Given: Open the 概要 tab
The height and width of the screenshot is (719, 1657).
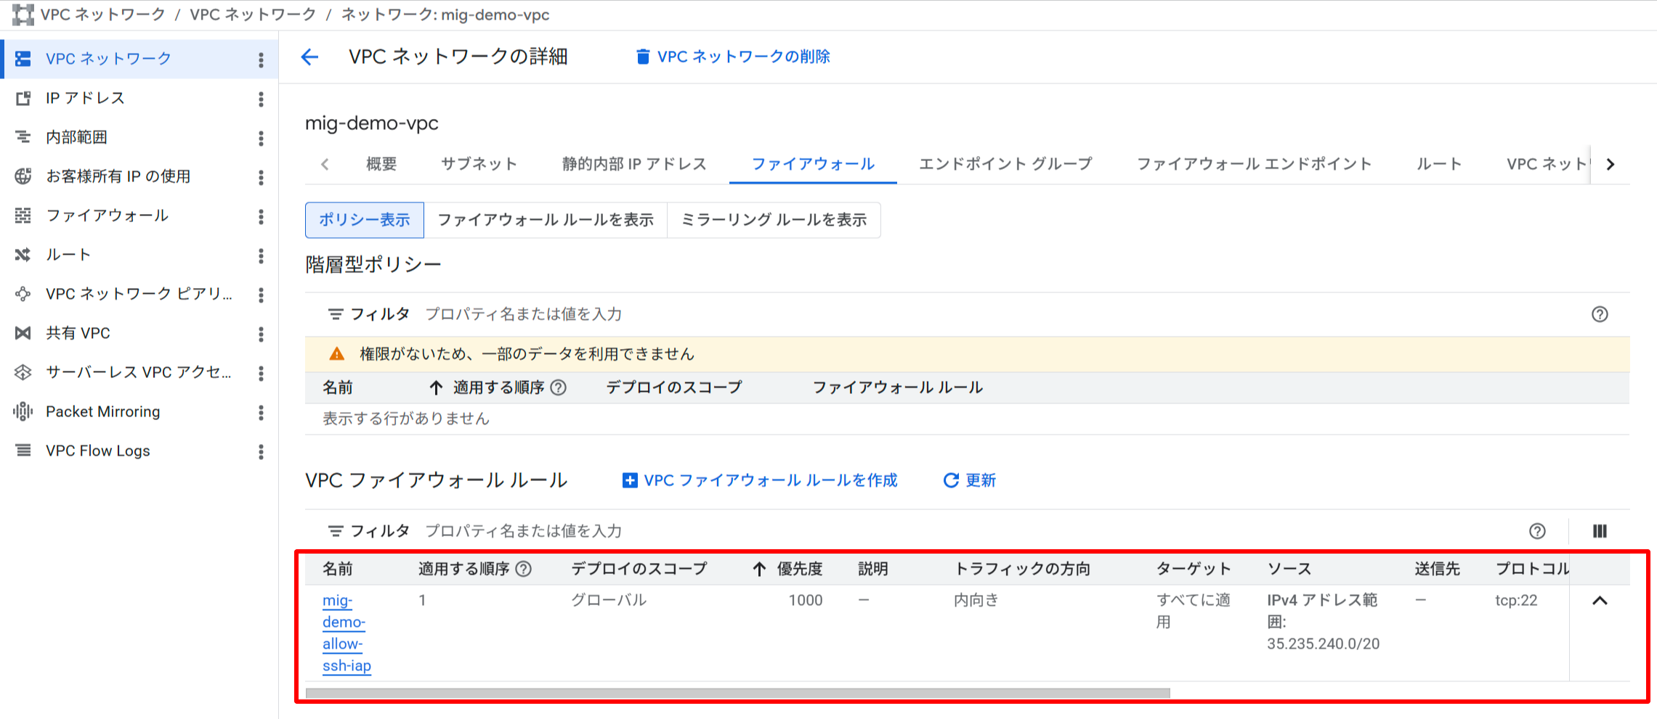Looking at the screenshot, I should point(381,164).
